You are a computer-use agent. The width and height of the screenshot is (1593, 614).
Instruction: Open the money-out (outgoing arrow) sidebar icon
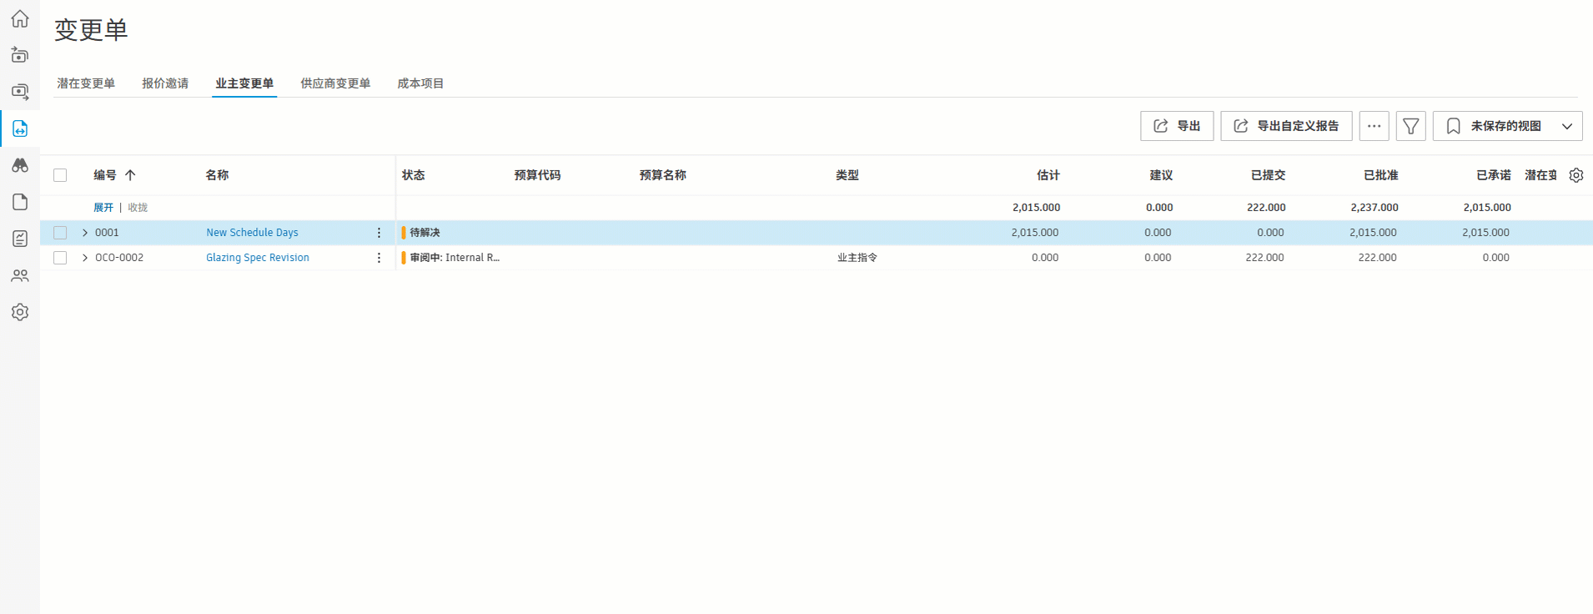[x=20, y=92]
